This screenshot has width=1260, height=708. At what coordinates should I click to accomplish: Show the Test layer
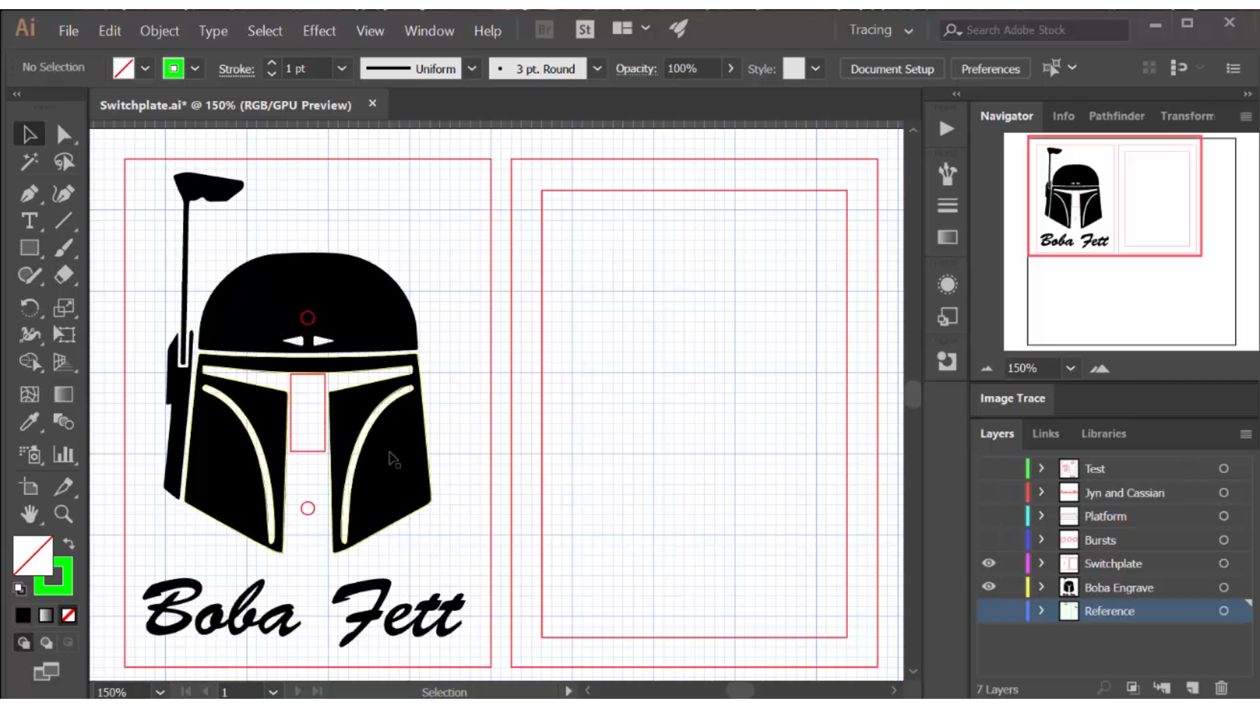[988, 469]
